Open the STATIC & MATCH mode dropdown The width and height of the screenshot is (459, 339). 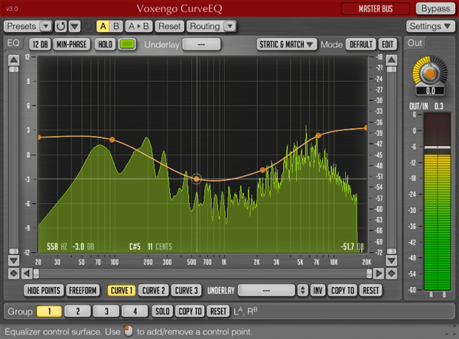pos(287,44)
